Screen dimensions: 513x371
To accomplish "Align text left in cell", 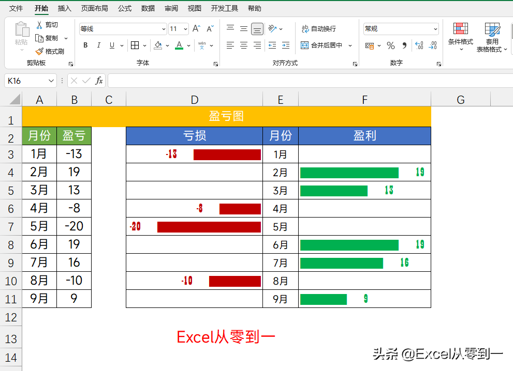I will (x=230, y=45).
